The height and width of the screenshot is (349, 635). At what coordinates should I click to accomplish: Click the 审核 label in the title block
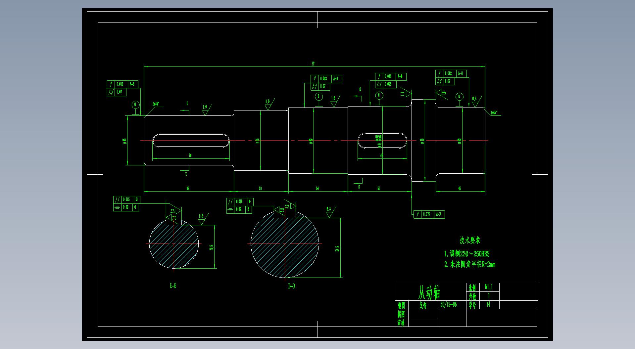click(401, 323)
